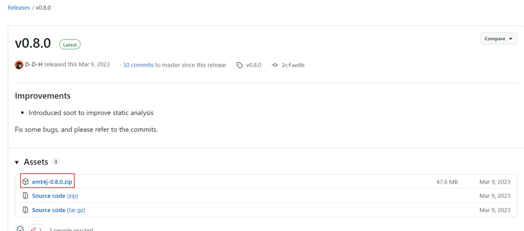Image resolution: width=524 pixels, height=231 pixels.
Task: Open commit 2cfae0b
Action: pyautogui.click(x=293, y=65)
